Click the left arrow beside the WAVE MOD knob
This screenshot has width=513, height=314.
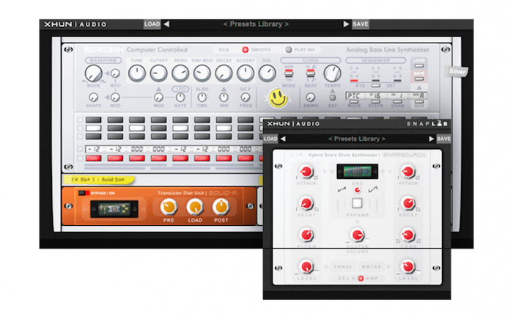pyautogui.click(x=107, y=73)
